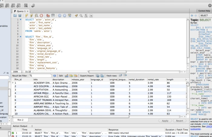Image resolution: width=212 pixels, height=137 pixels.
Task: Refresh the result set
Action: [x=55, y=75]
